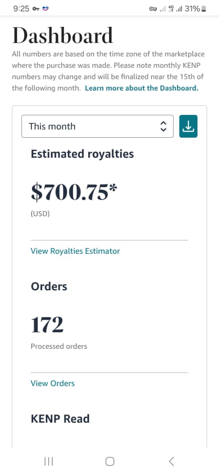
Task: Tap the battery icon in status bar
Action: [204, 9]
